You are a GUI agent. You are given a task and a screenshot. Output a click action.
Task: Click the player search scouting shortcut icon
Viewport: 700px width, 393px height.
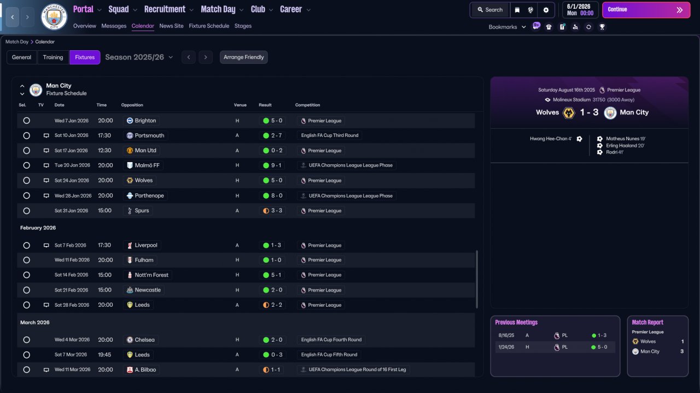(x=575, y=27)
